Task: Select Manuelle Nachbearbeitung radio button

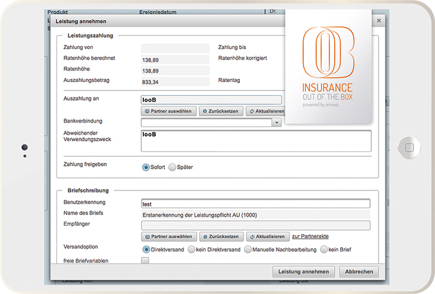Action: [x=248, y=249]
